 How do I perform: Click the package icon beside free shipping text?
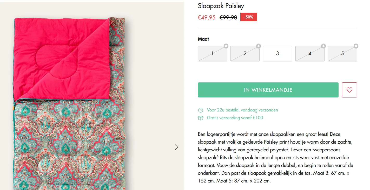200,118
